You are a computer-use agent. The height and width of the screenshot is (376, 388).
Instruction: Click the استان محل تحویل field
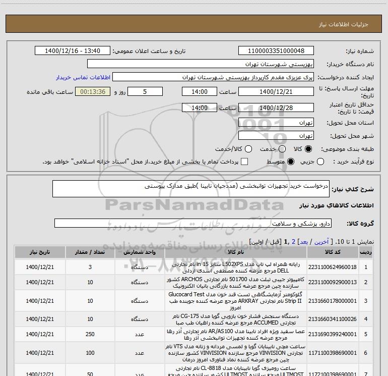(x=276, y=122)
